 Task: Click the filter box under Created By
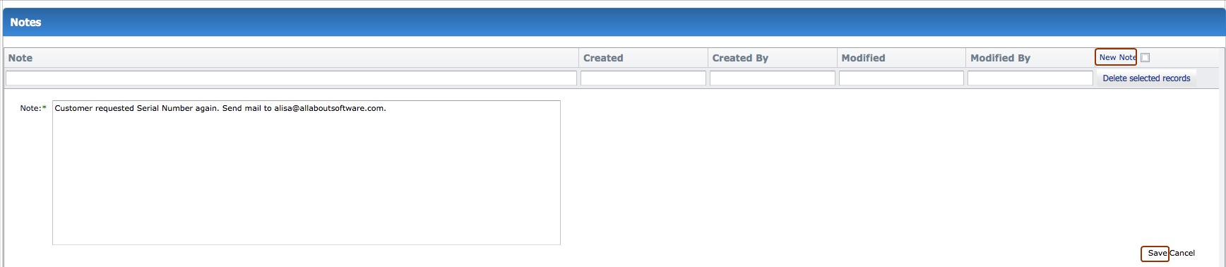pyautogui.click(x=773, y=78)
